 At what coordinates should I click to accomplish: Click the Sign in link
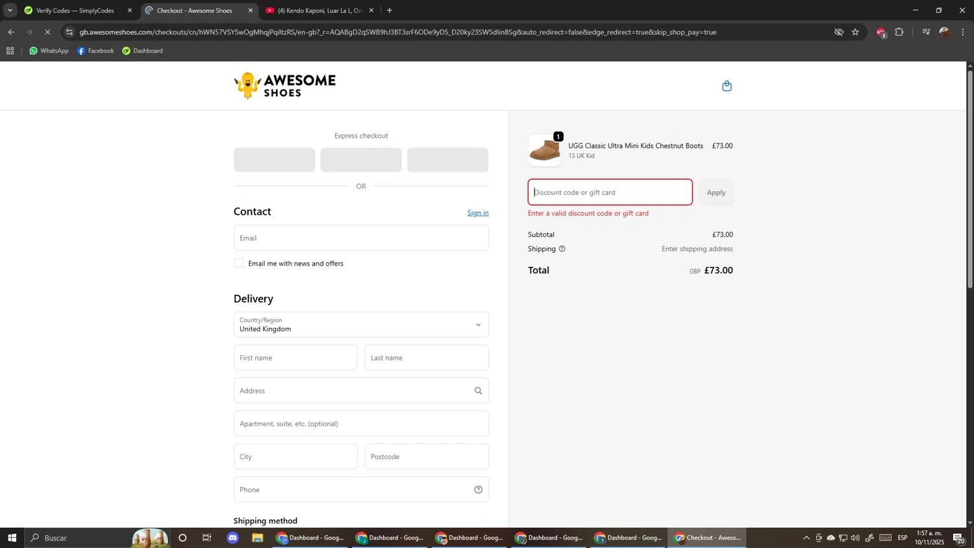tap(478, 213)
